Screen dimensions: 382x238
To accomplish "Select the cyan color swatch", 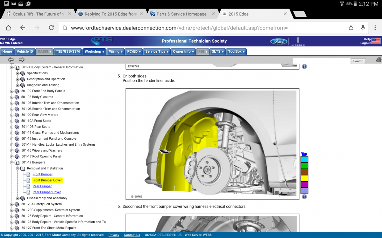I will 304,160.
